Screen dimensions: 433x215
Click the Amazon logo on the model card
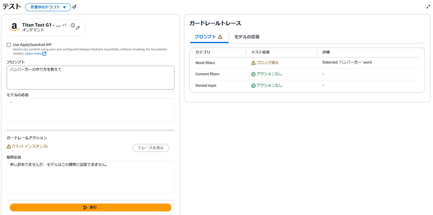coord(14,27)
